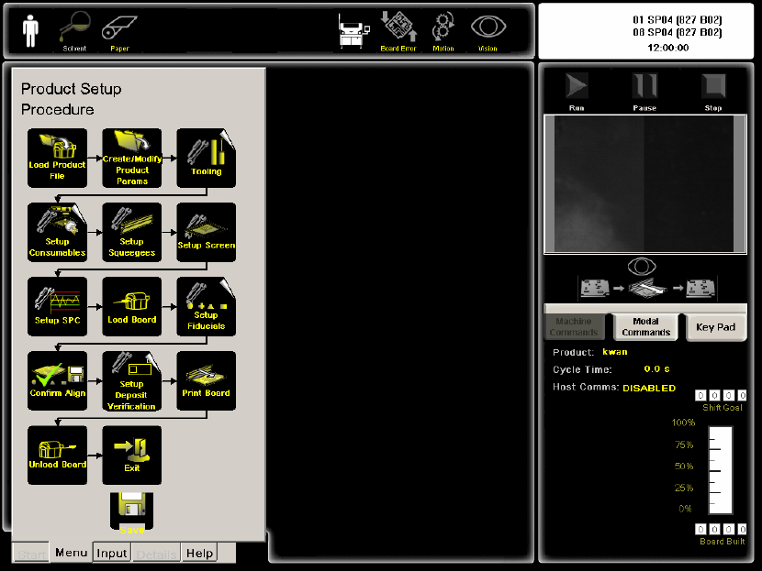Click the '12:00:00' clock display
The height and width of the screenshot is (571, 762).
pos(667,48)
